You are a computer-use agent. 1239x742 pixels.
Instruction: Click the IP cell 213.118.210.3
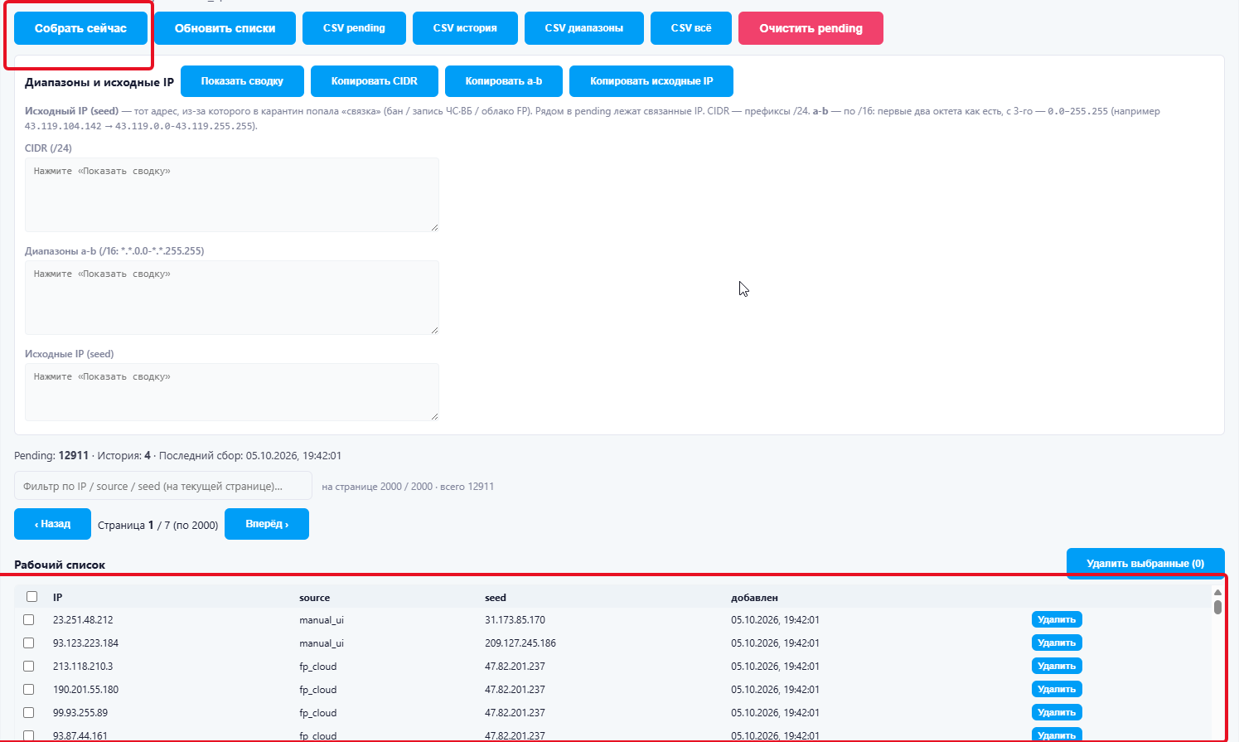83,667
